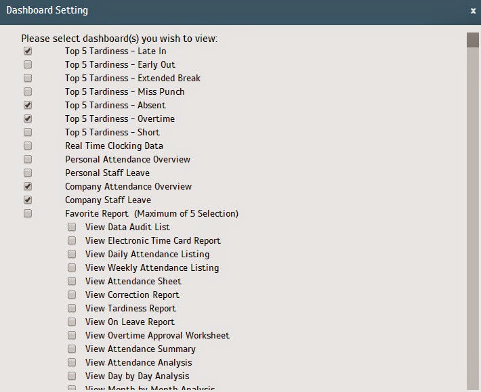Disable Company Staff Leave dashboard
Screen dimensions: 481x392
coord(28,200)
